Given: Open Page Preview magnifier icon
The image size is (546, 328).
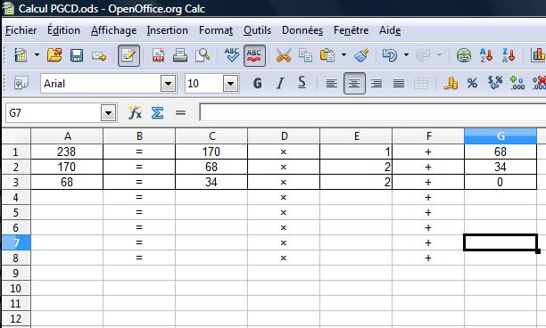Looking at the screenshot, I should click(x=203, y=55).
